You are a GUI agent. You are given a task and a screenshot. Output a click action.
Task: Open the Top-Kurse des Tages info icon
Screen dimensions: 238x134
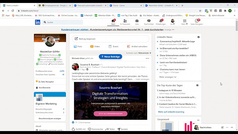(197, 85)
